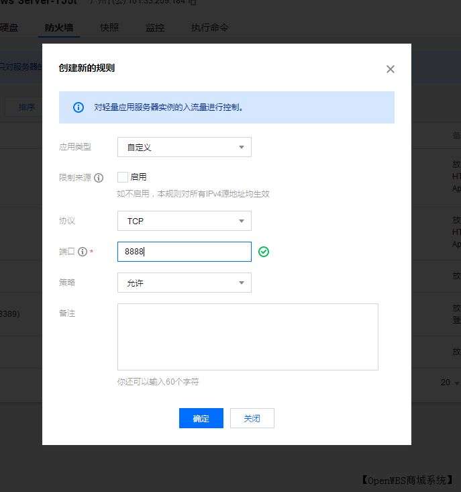Viewport: 461px width, 492px height.
Task: Switch to the 快照 tab
Action: pyautogui.click(x=109, y=28)
